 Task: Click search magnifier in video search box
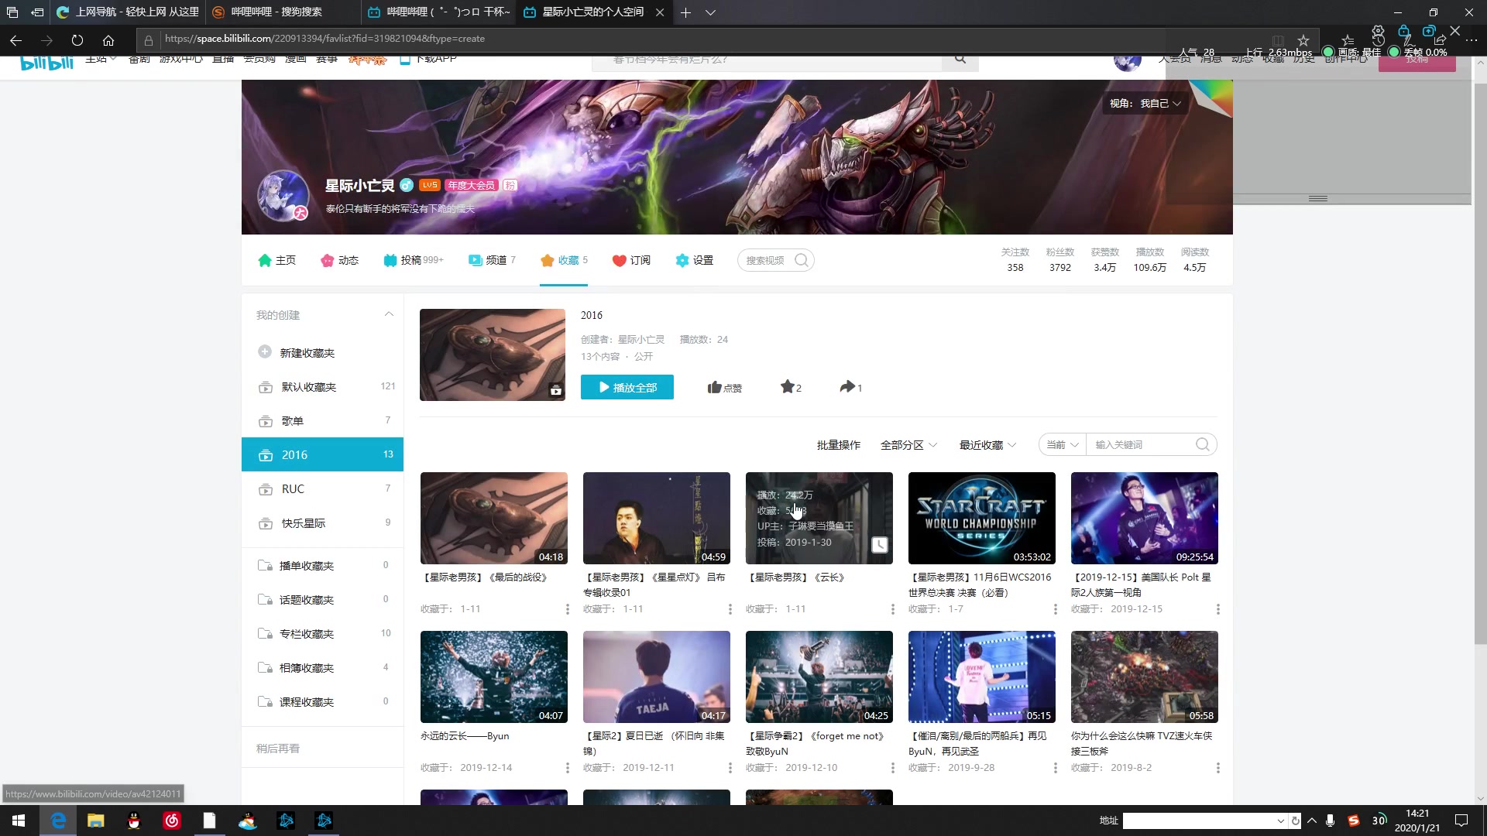(x=802, y=260)
